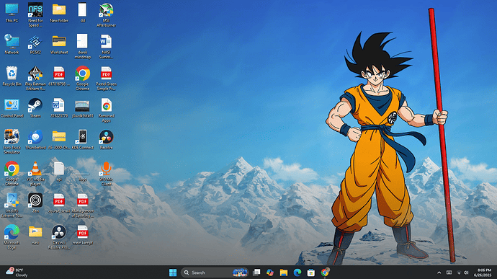The width and height of the screenshot is (497, 279).
Task: Click Google Chrome shortcut beside VLC
Action: (x=12, y=173)
